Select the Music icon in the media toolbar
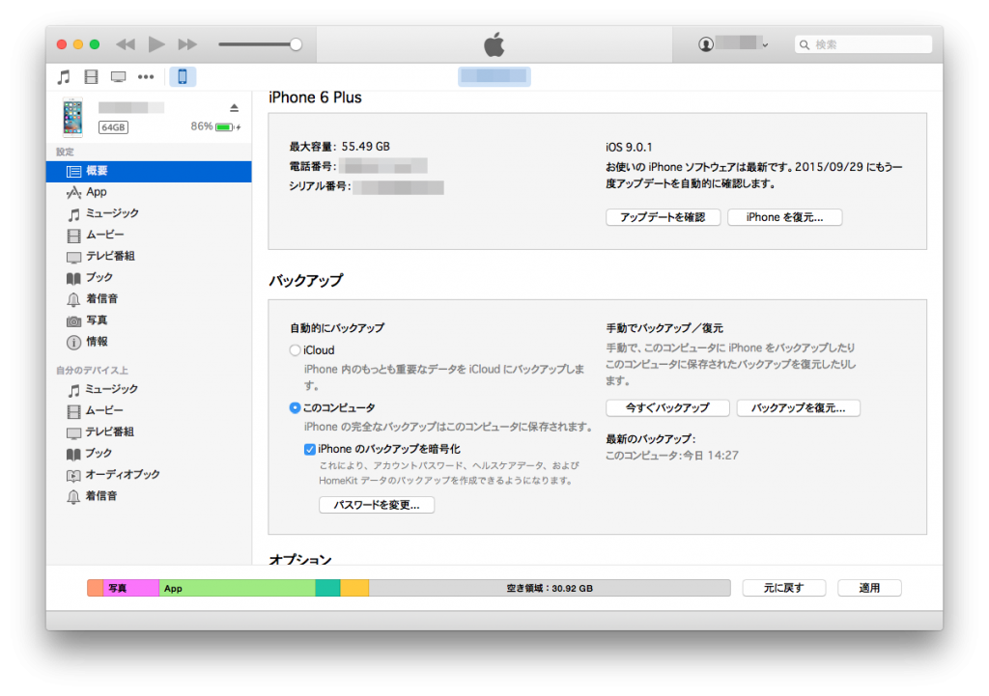 [64, 76]
